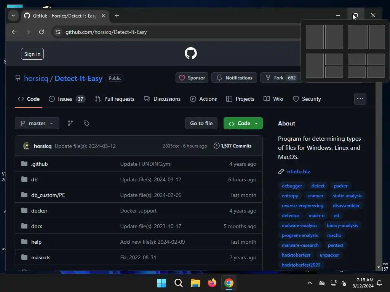Click the GitHub Octocat logo

[191, 53]
